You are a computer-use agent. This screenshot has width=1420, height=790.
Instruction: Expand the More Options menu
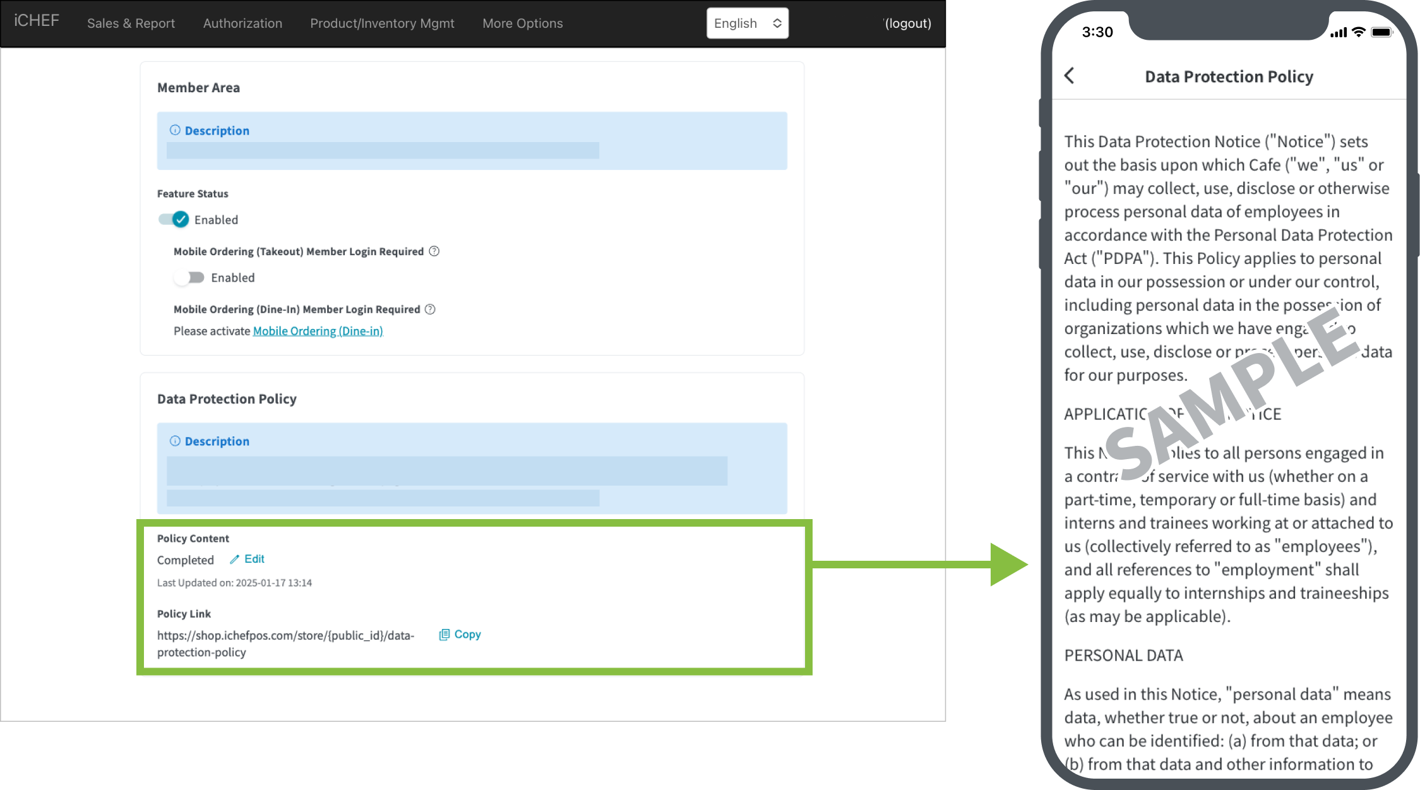(522, 23)
